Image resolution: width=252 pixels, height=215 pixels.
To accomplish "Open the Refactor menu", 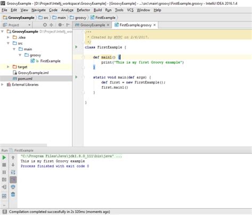I will click(83, 10).
